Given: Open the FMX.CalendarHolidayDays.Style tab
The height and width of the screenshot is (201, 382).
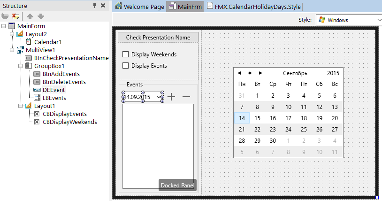Looking at the screenshot, I should coord(253,7).
